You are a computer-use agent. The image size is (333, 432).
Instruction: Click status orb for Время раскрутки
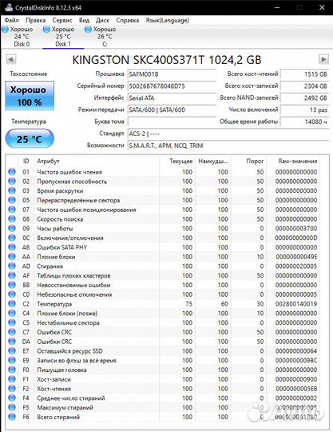(12, 190)
